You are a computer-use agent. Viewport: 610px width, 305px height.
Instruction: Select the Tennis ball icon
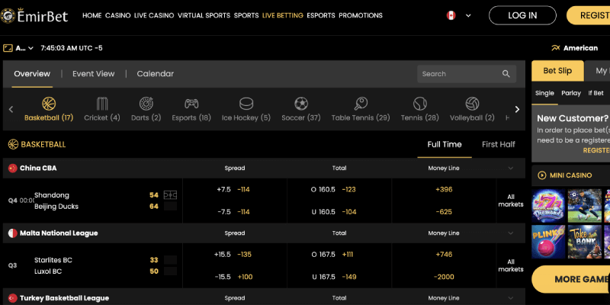(x=420, y=104)
